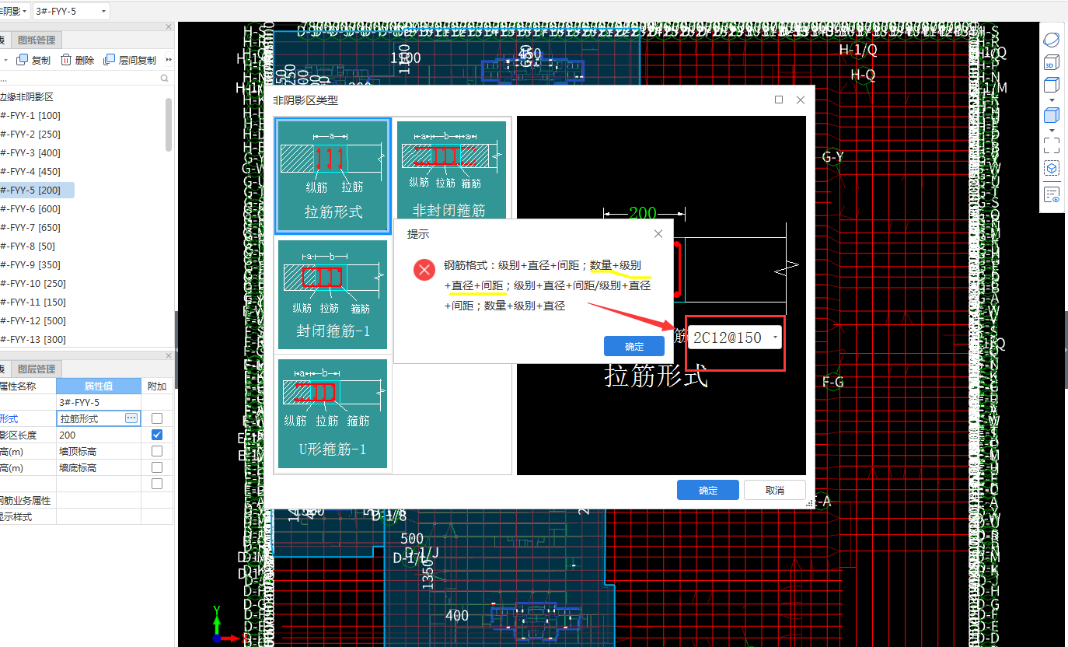1068x647 pixels.
Task: Open the 非阴影 type dropdown at top
Action: click(x=14, y=11)
